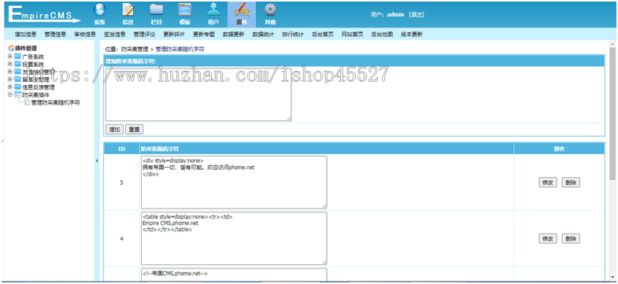Click the 增加 button

(115, 129)
